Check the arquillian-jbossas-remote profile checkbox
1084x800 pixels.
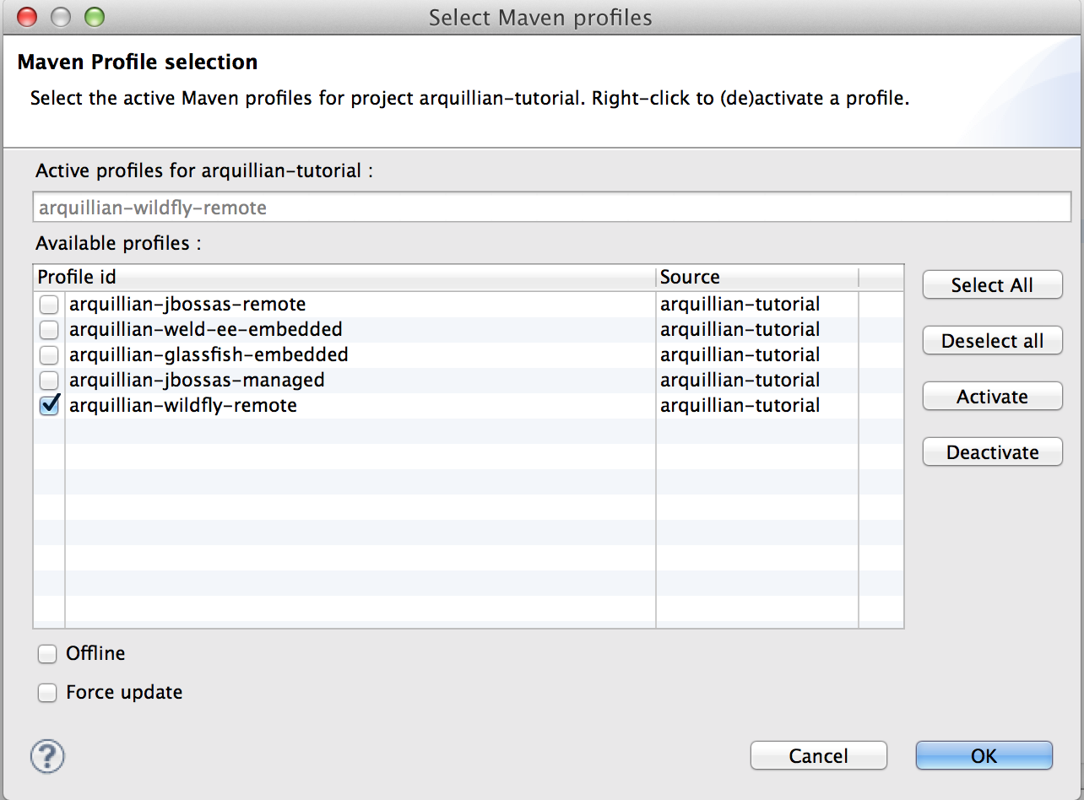[x=50, y=305]
